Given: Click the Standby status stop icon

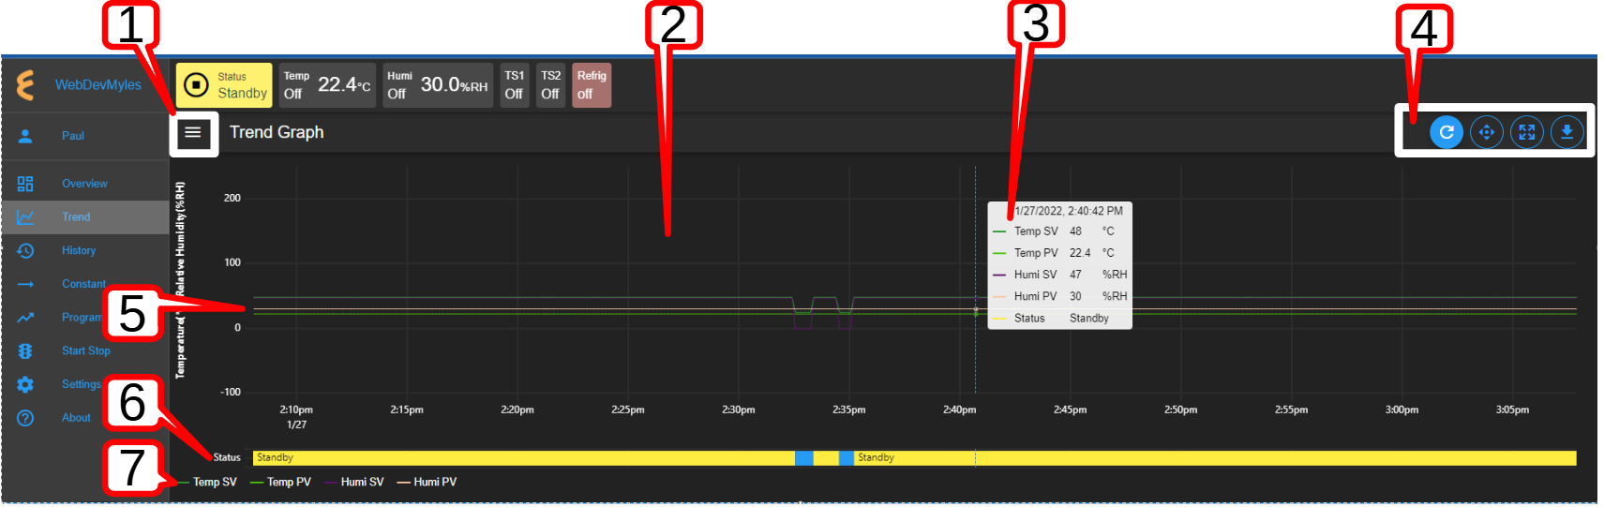Looking at the screenshot, I should click(196, 85).
